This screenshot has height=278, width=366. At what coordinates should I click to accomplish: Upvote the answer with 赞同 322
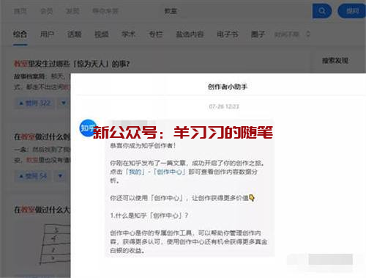click(x=35, y=103)
